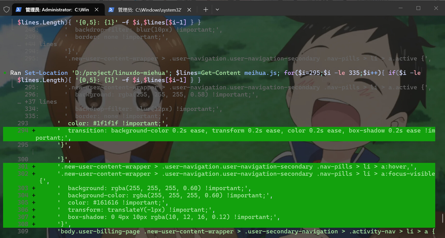Click the "Ran" command label
The width and height of the screenshot is (445, 238).
point(15,73)
